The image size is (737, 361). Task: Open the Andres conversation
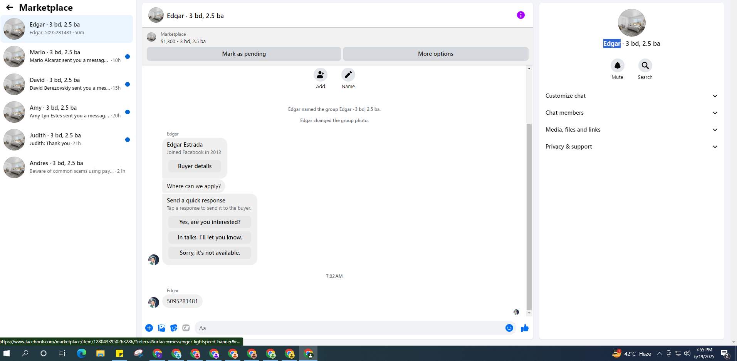pyautogui.click(x=67, y=167)
